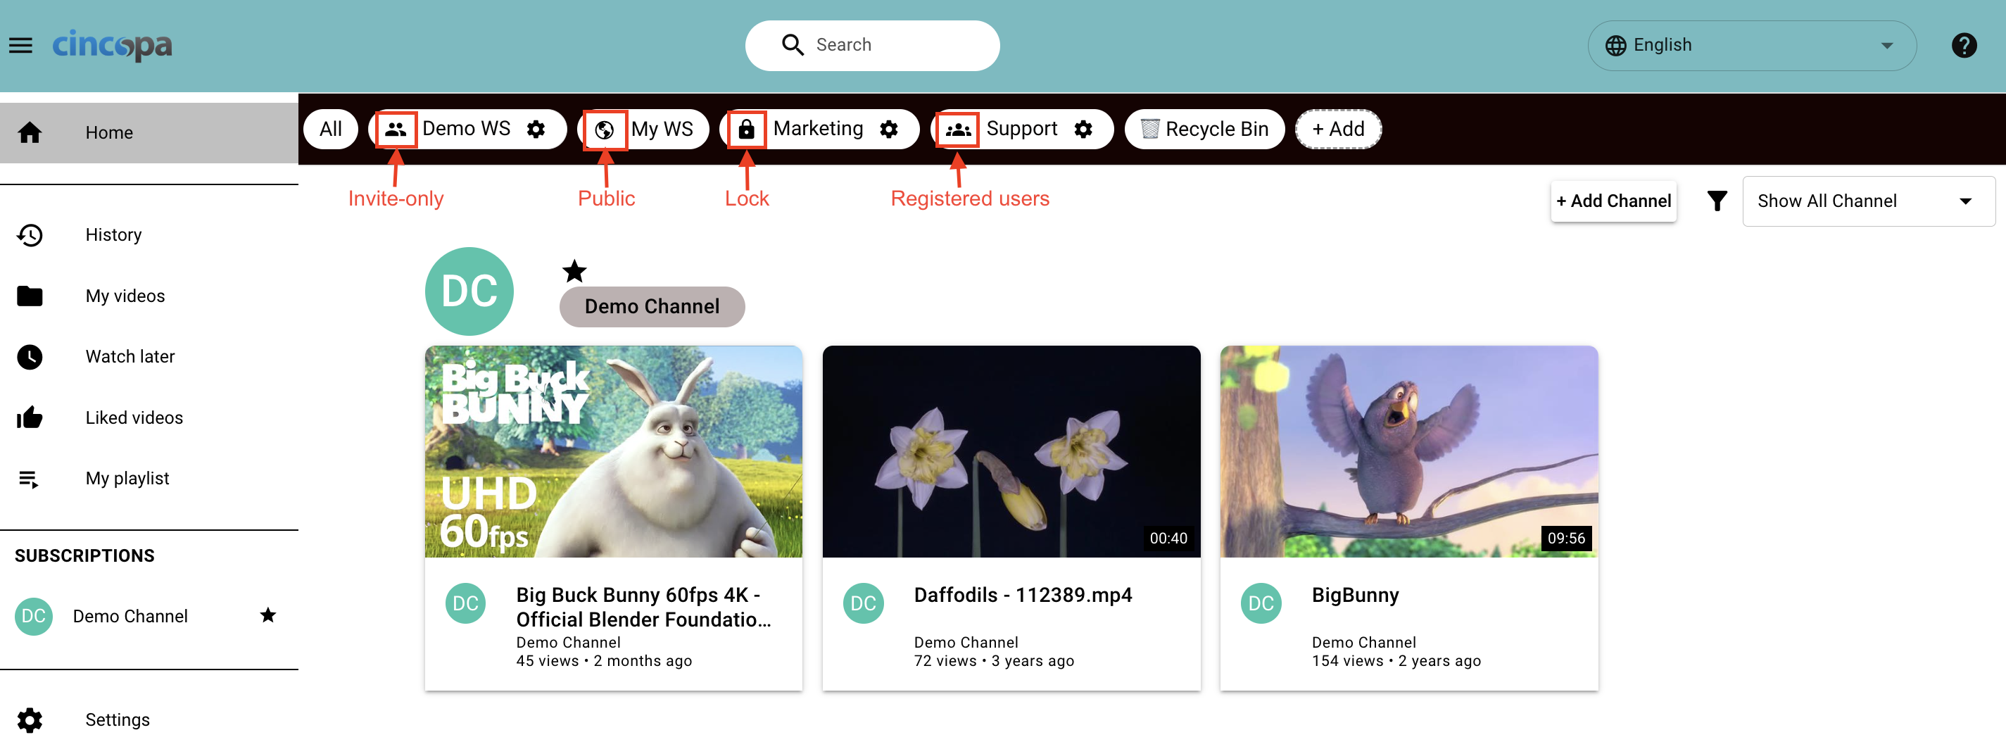Click the Liked videos thumbs-up icon
The height and width of the screenshot is (742, 2006).
coord(30,418)
